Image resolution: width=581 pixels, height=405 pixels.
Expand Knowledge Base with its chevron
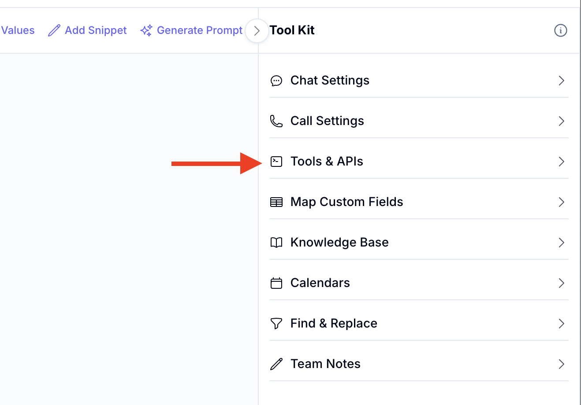[x=561, y=243]
